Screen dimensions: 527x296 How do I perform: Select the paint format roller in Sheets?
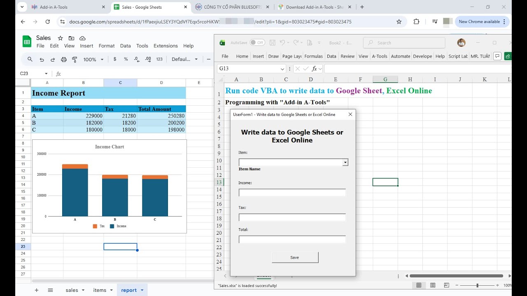pyautogui.click(x=75, y=59)
